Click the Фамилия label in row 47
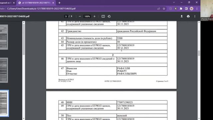The image size is (213, 120). pyautogui.click(x=72, y=68)
